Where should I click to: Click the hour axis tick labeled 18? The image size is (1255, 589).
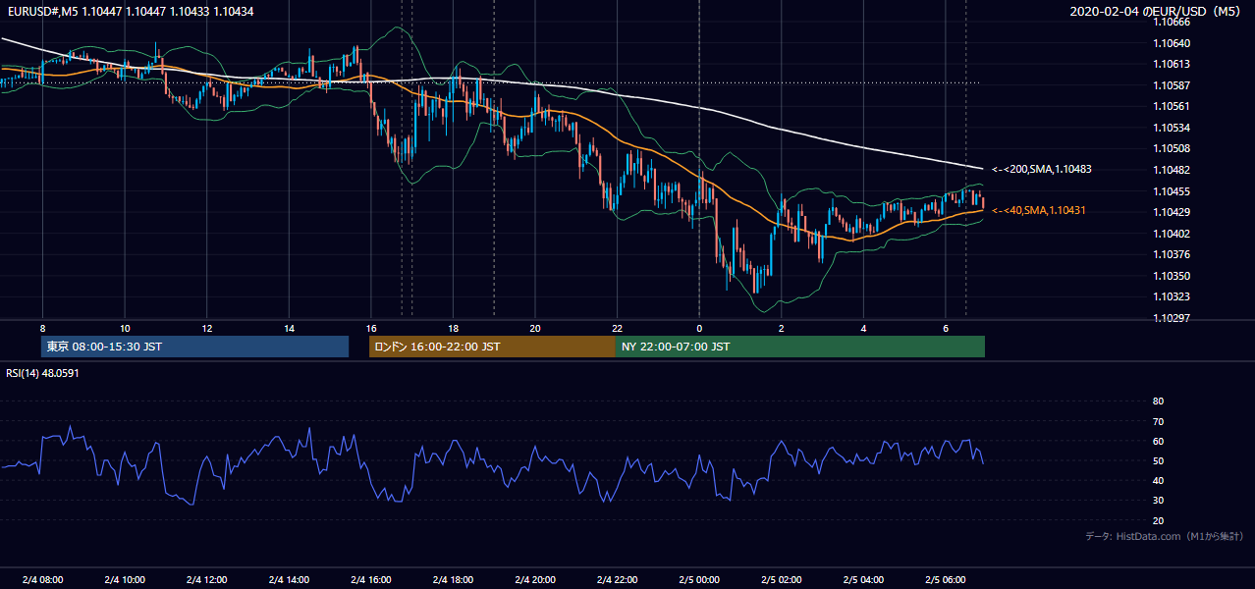(x=453, y=328)
